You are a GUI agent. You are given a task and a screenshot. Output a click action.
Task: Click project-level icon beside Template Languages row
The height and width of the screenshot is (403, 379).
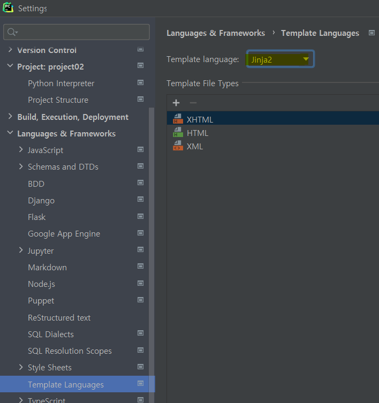(x=140, y=384)
